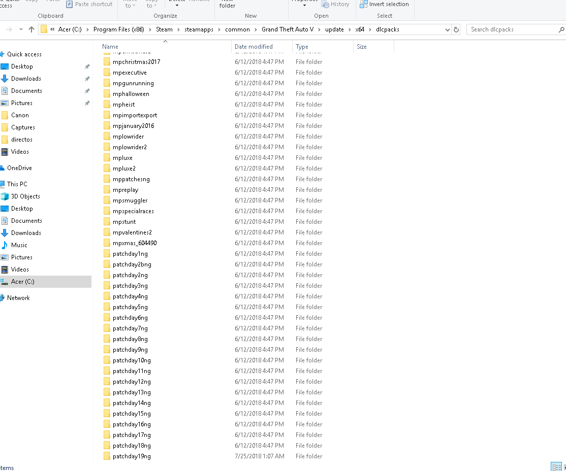
Task: Click Invert selection in the ribbon
Action: [385, 5]
